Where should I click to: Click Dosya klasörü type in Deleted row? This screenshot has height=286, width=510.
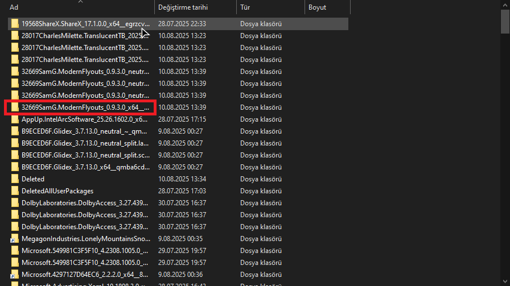click(261, 179)
